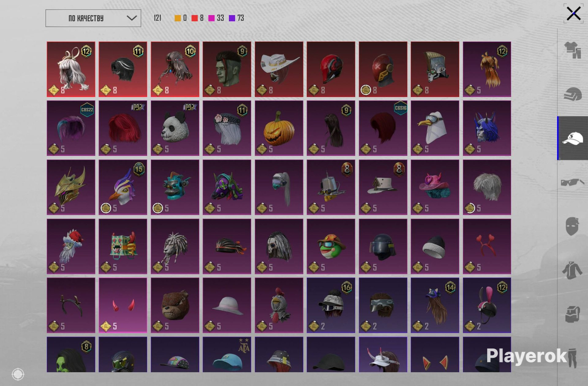Select the white cowboy hat item
The width and height of the screenshot is (588, 386).
pyautogui.click(x=279, y=69)
